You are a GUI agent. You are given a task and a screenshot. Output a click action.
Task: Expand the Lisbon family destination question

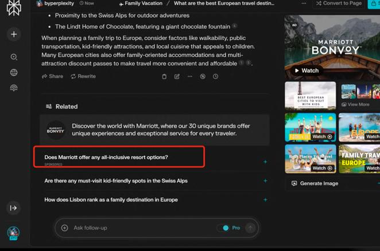point(265,200)
